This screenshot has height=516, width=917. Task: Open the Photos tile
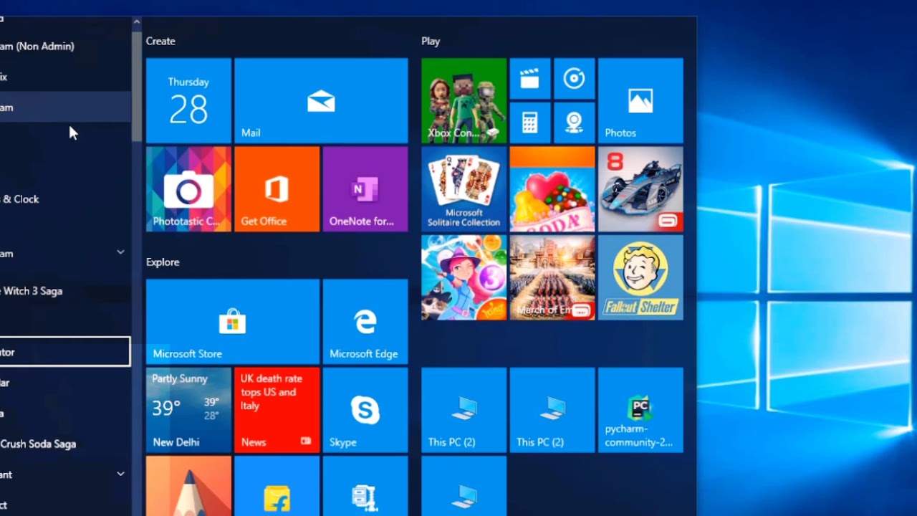(640, 100)
